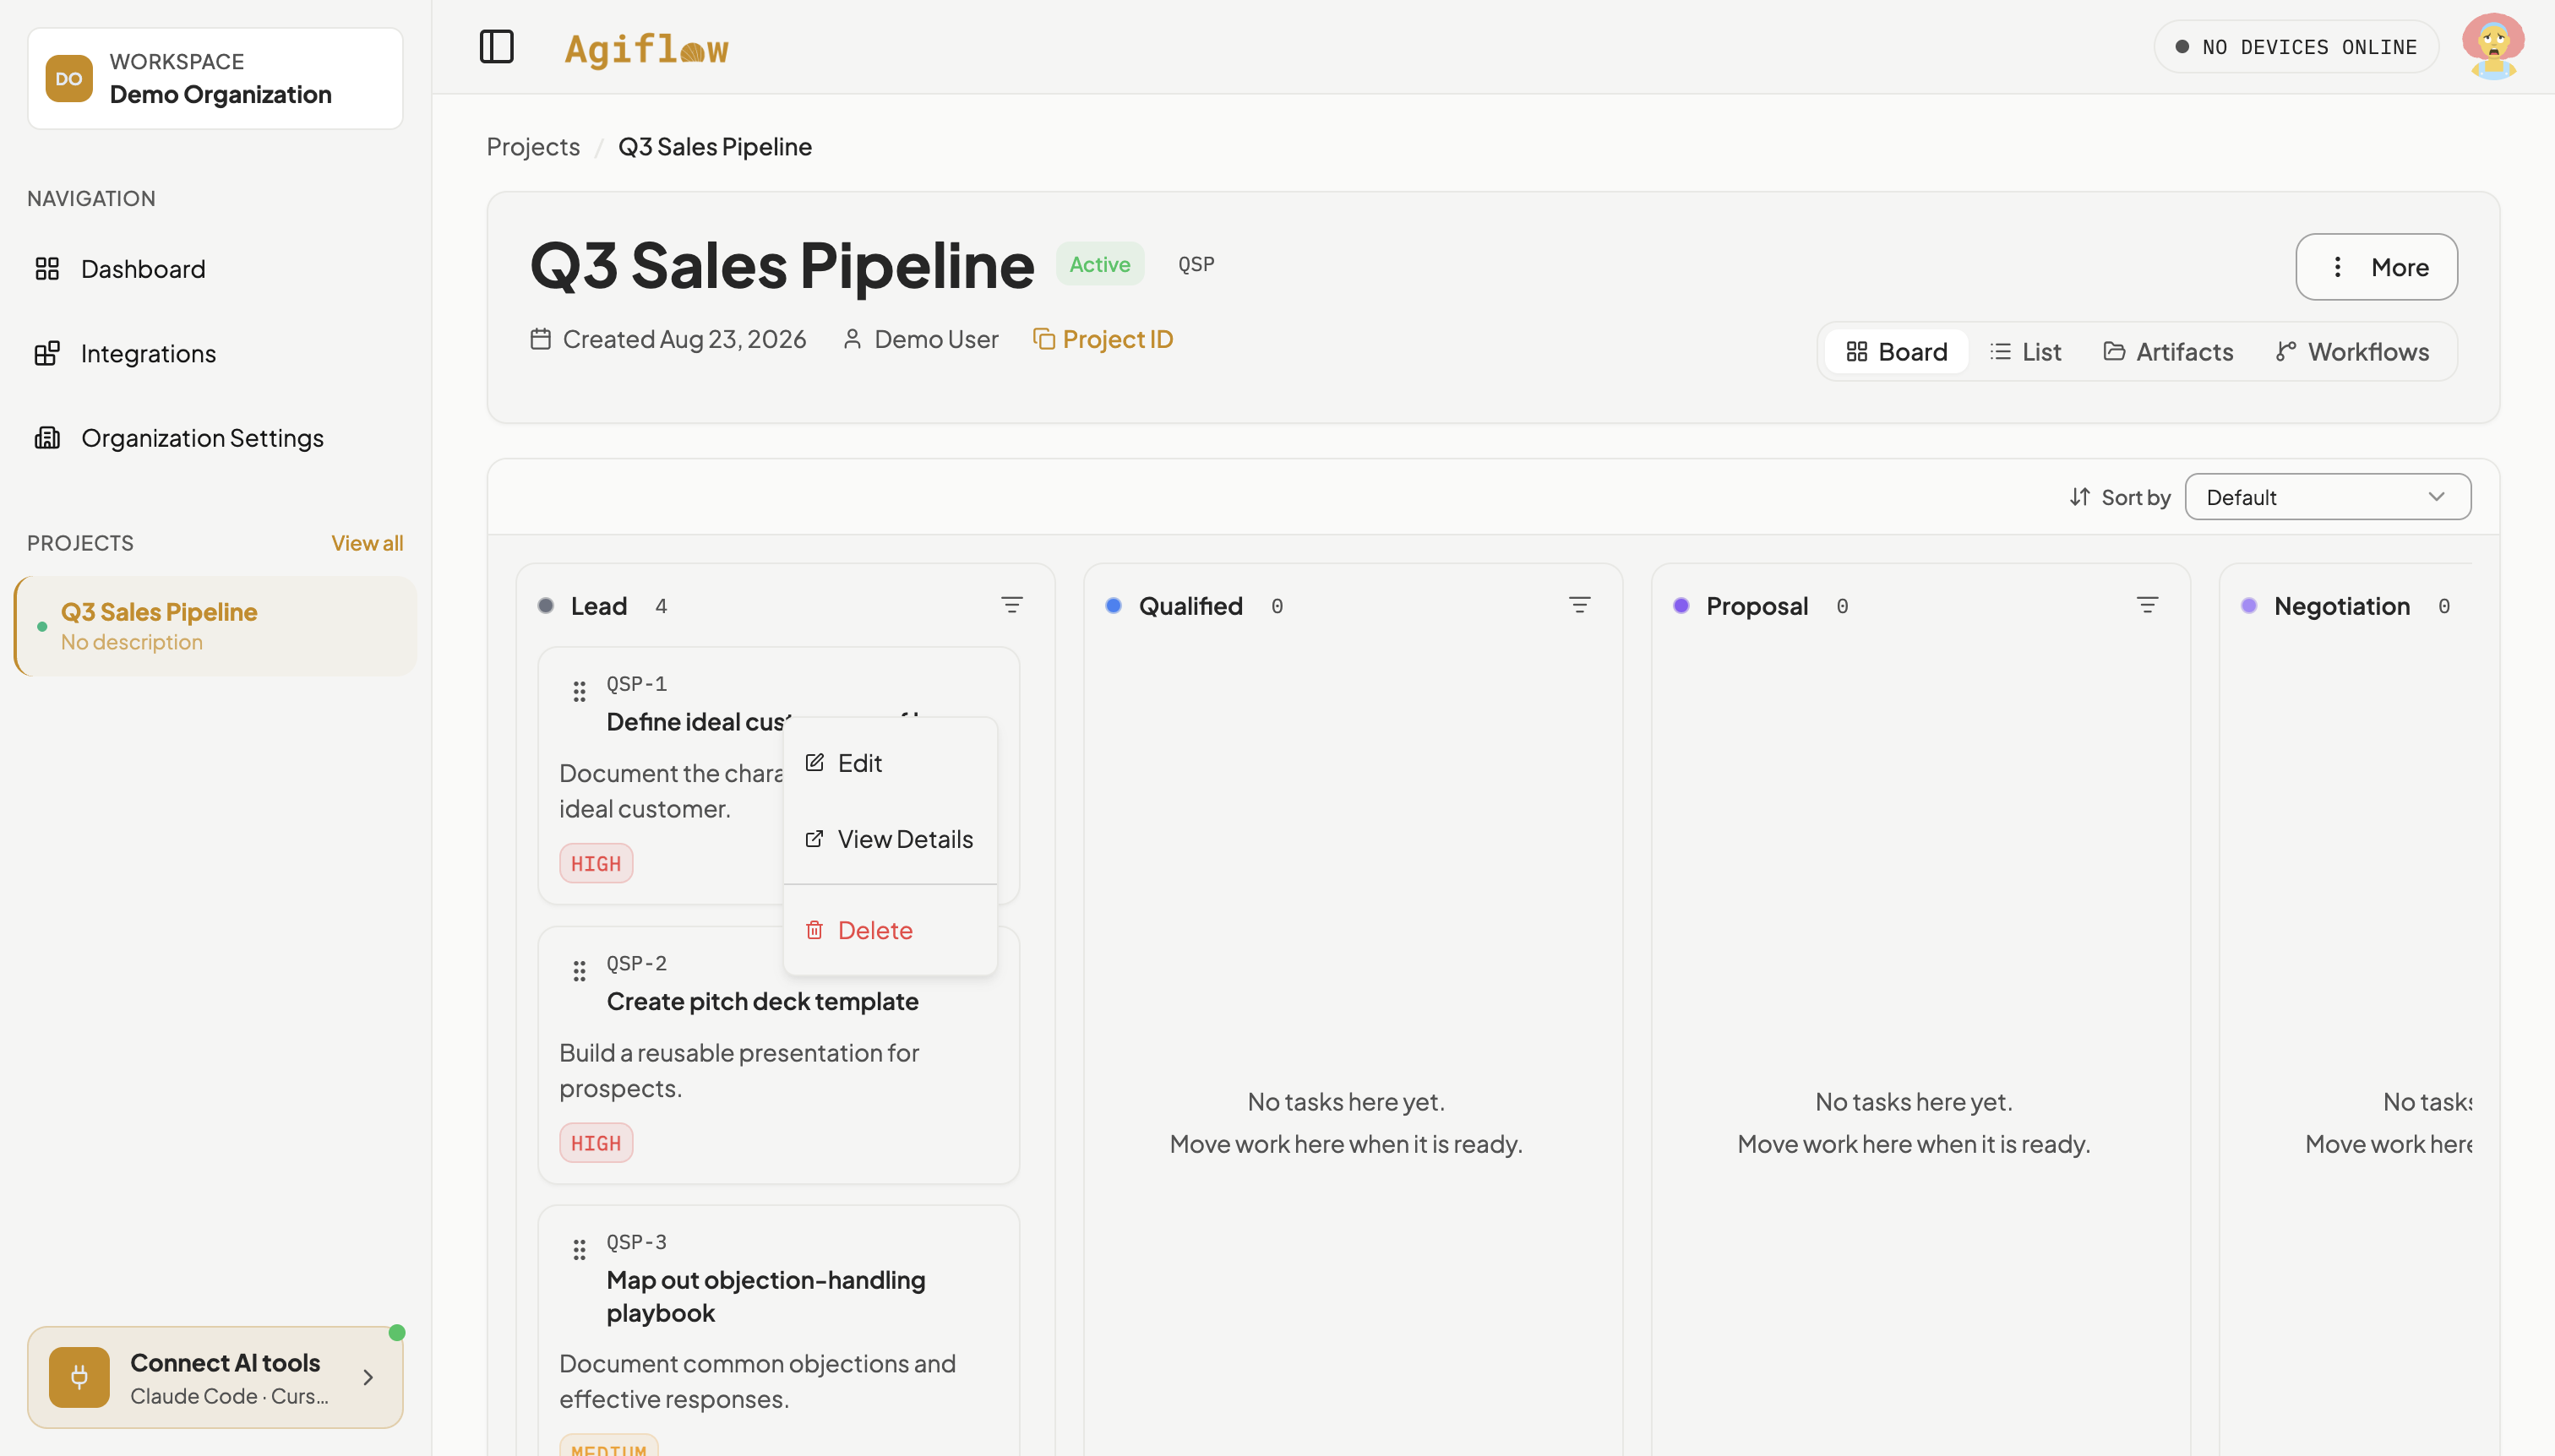This screenshot has height=1456, width=2555.
Task: Click the external link icon for View Details
Action: pyautogui.click(x=814, y=839)
